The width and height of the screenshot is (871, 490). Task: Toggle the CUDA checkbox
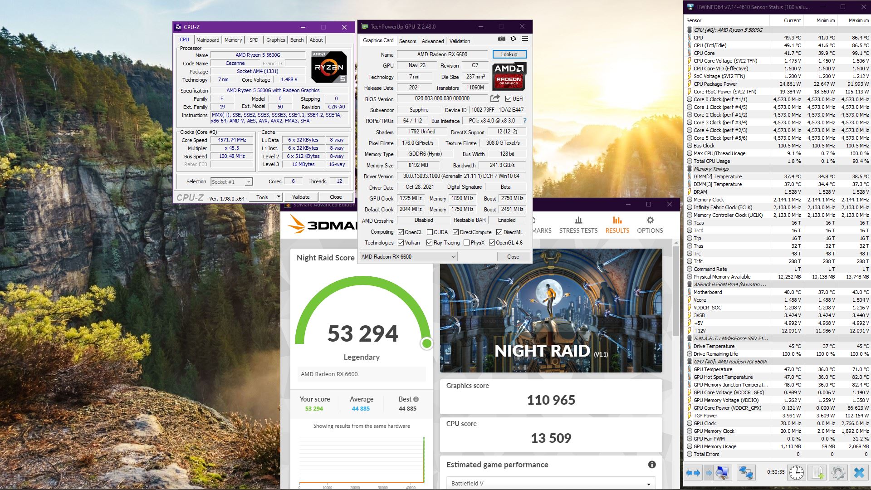coord(430,232)
